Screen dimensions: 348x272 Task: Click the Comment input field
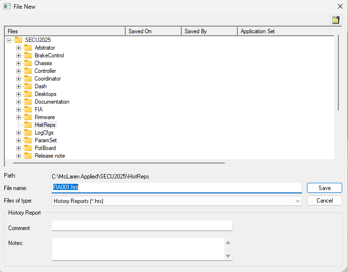click(142, 226)
